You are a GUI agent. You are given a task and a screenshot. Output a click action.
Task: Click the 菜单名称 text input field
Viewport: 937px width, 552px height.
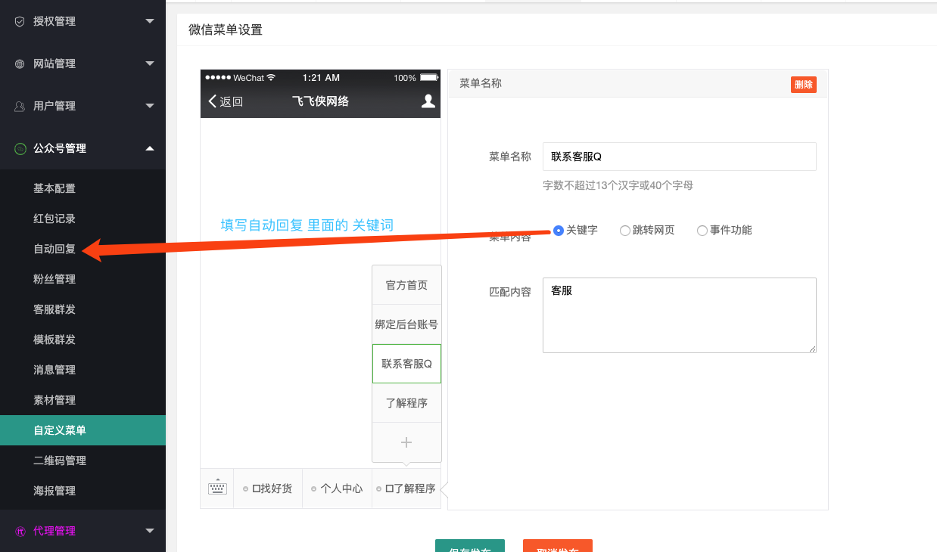pos(679,157)
